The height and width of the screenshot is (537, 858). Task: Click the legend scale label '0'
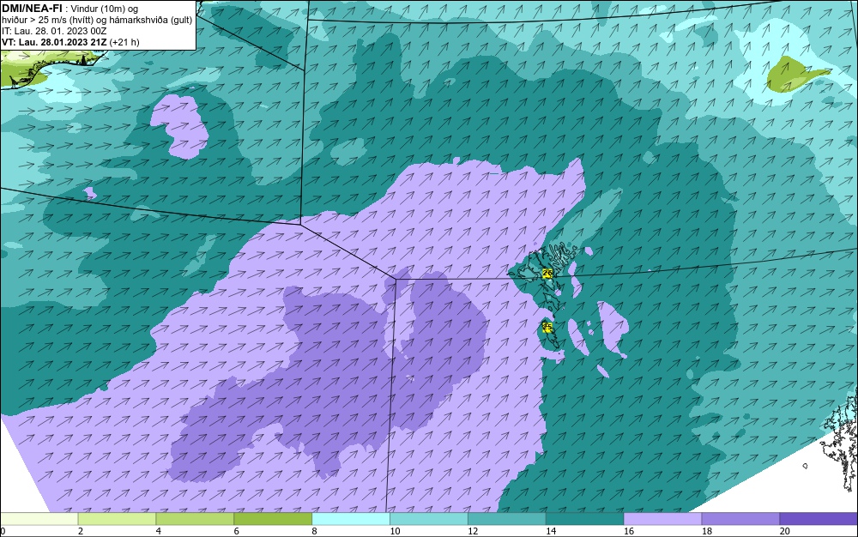(3, 531)
